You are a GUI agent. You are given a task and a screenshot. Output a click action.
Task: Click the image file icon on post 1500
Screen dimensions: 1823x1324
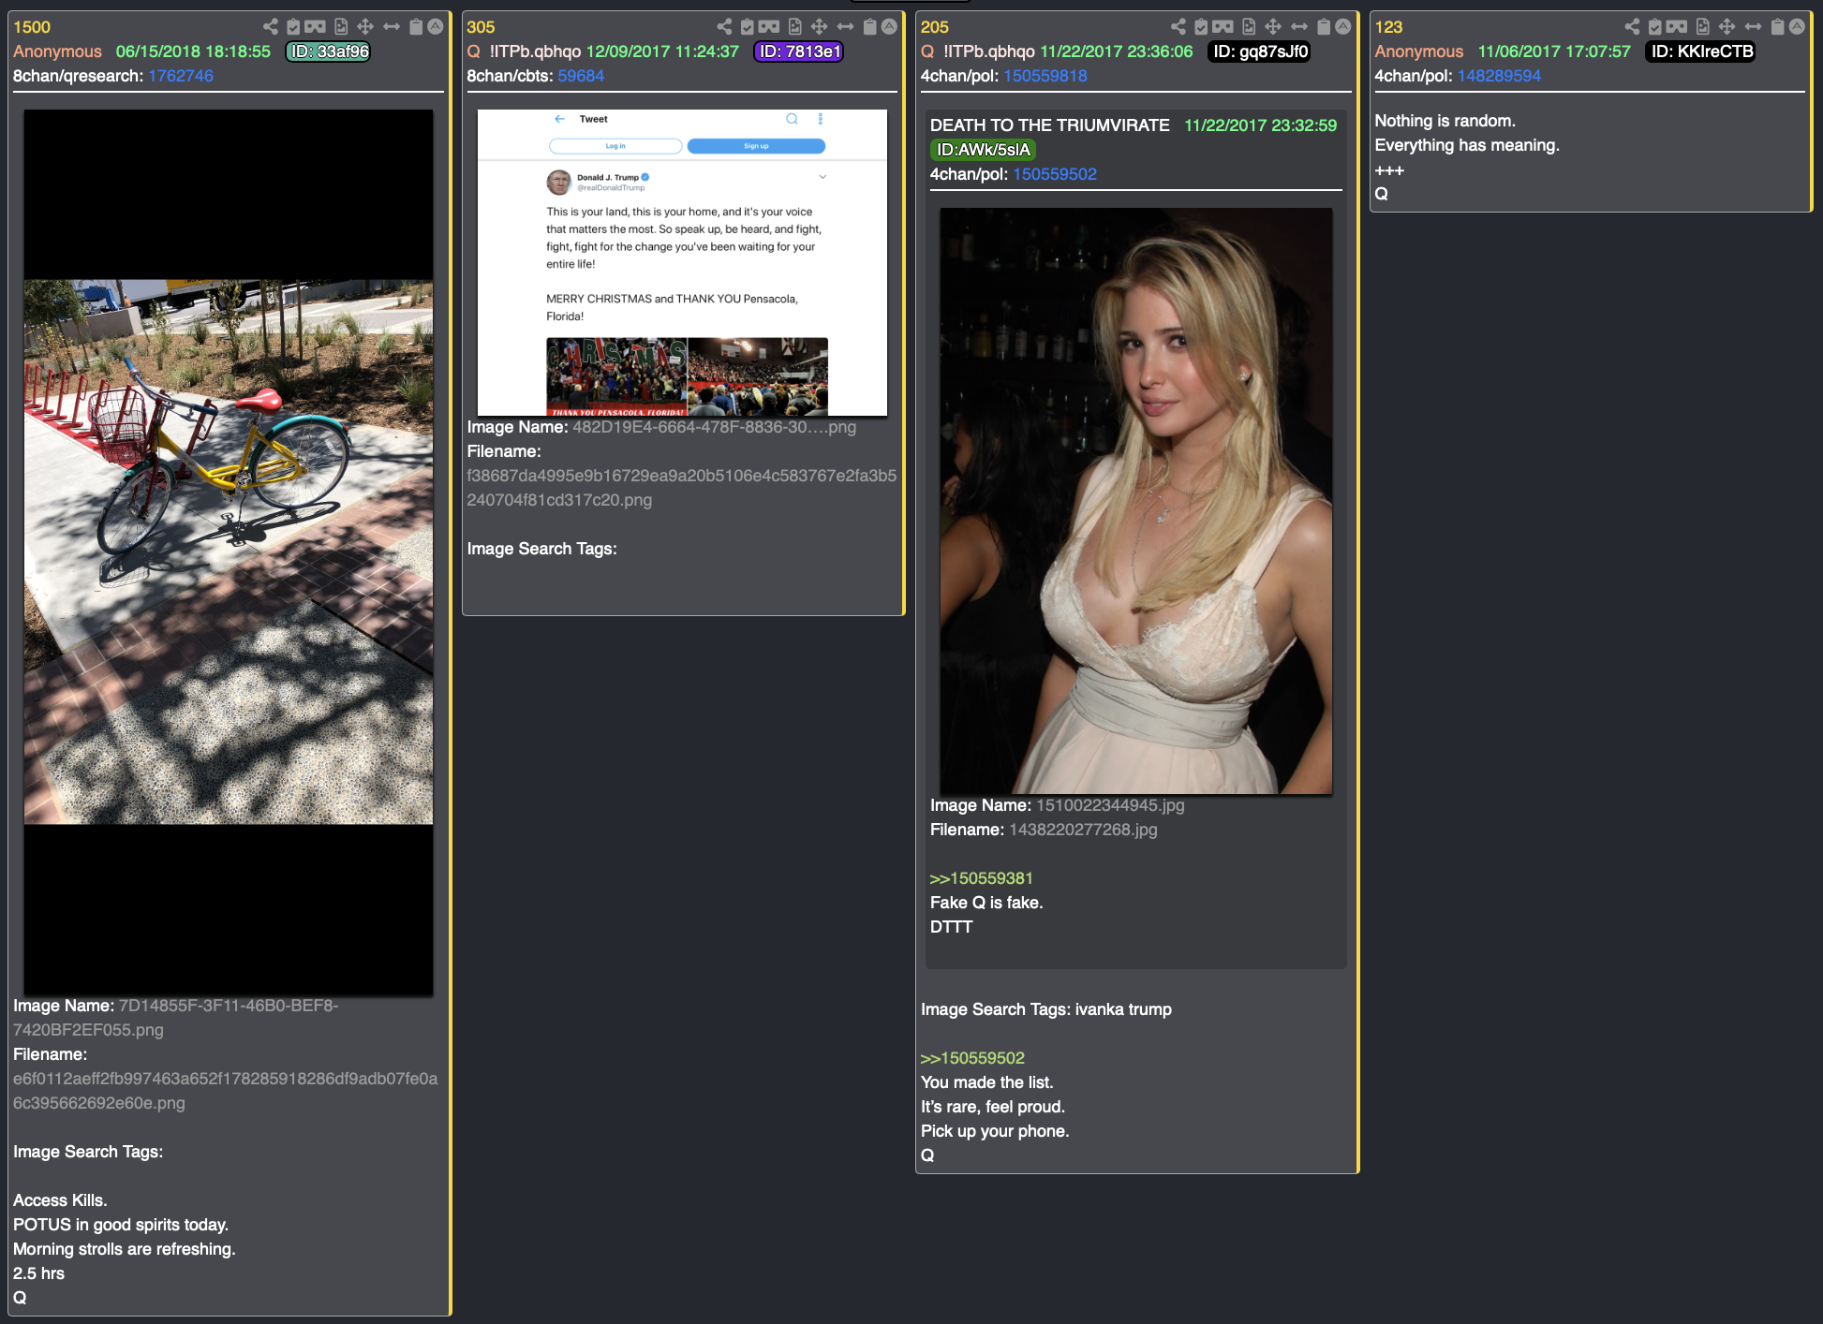341,26
